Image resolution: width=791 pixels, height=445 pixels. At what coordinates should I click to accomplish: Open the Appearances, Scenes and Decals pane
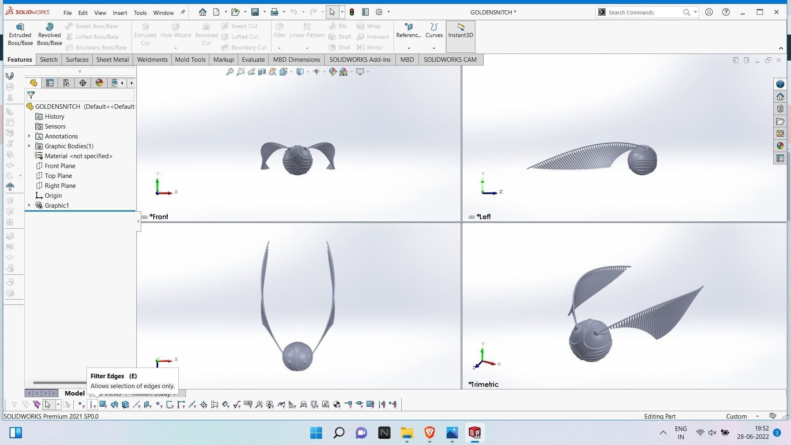[780, 146]
